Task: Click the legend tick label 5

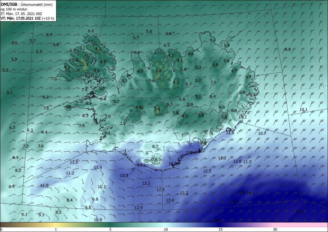Action: (x=110, y=229)
